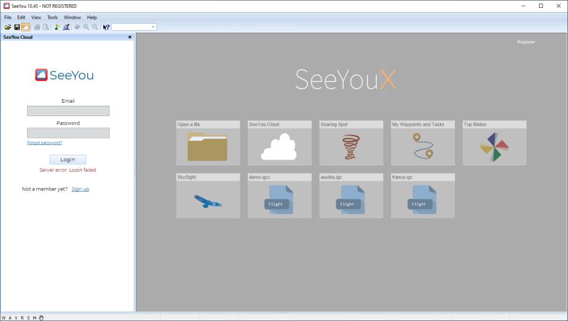The width and height of the screenshot is (568, 321).
Task: Save using the floppy disk toolbar icon
Action: (17, 27)
